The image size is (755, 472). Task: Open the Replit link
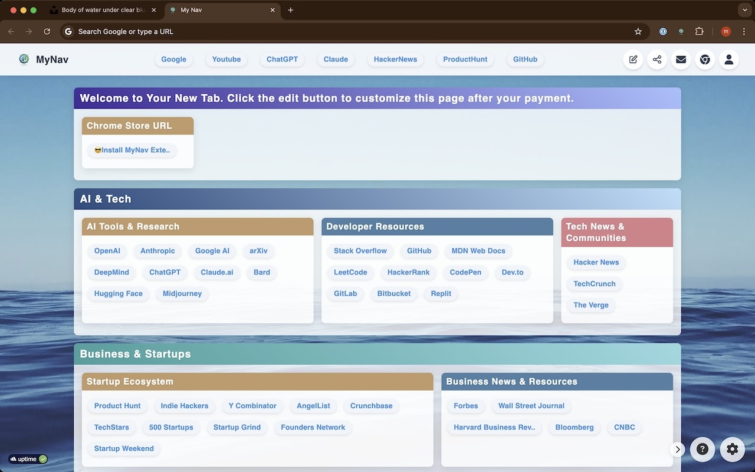click(441, 294)
